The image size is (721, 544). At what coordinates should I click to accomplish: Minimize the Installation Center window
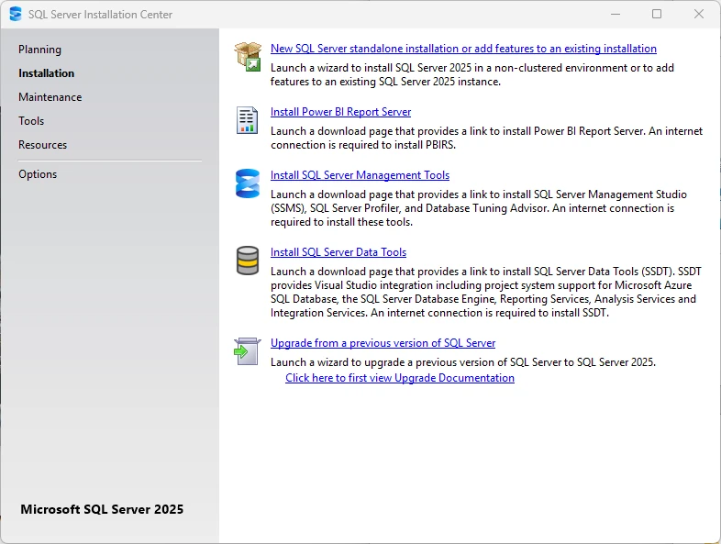(616, 15)
